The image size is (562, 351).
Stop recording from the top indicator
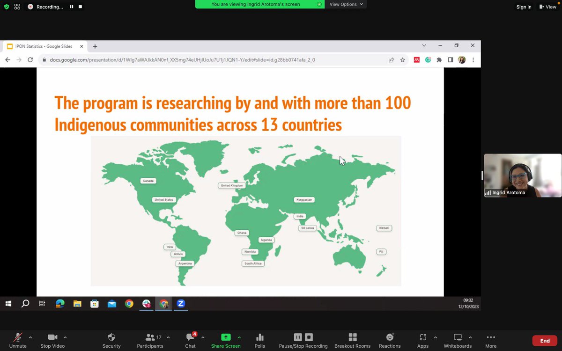coord(80,7)
